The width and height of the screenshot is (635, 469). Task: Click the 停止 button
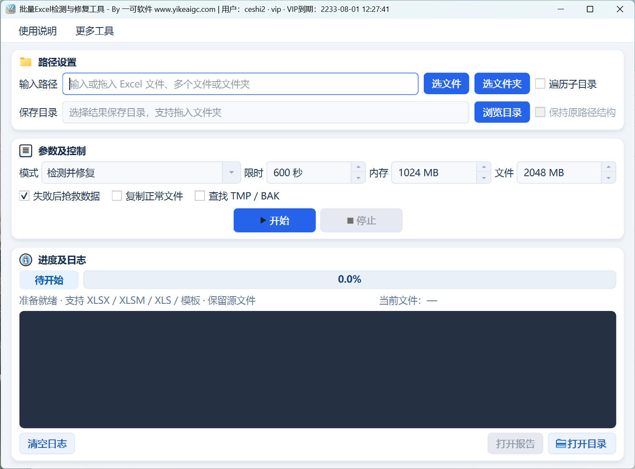(x=361, y=221)
